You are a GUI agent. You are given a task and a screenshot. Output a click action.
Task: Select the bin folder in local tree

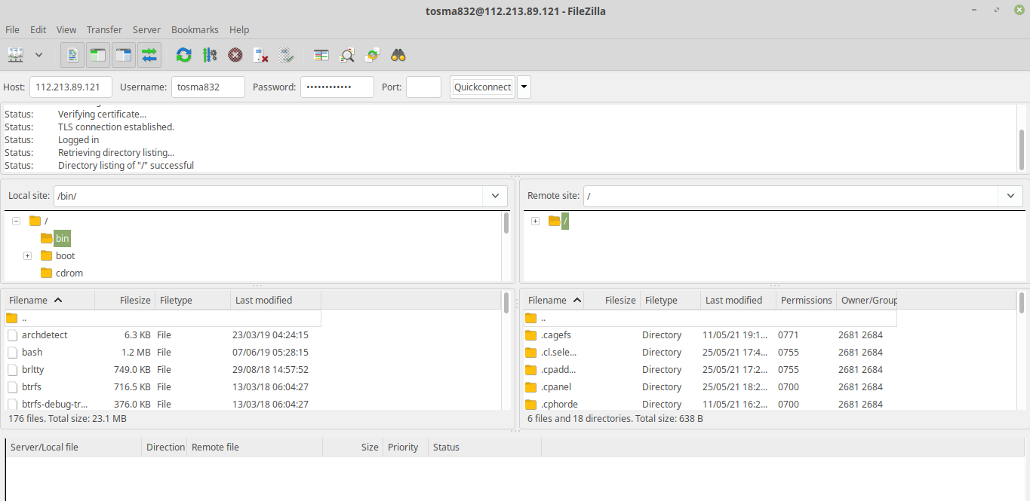click(62, 238)
